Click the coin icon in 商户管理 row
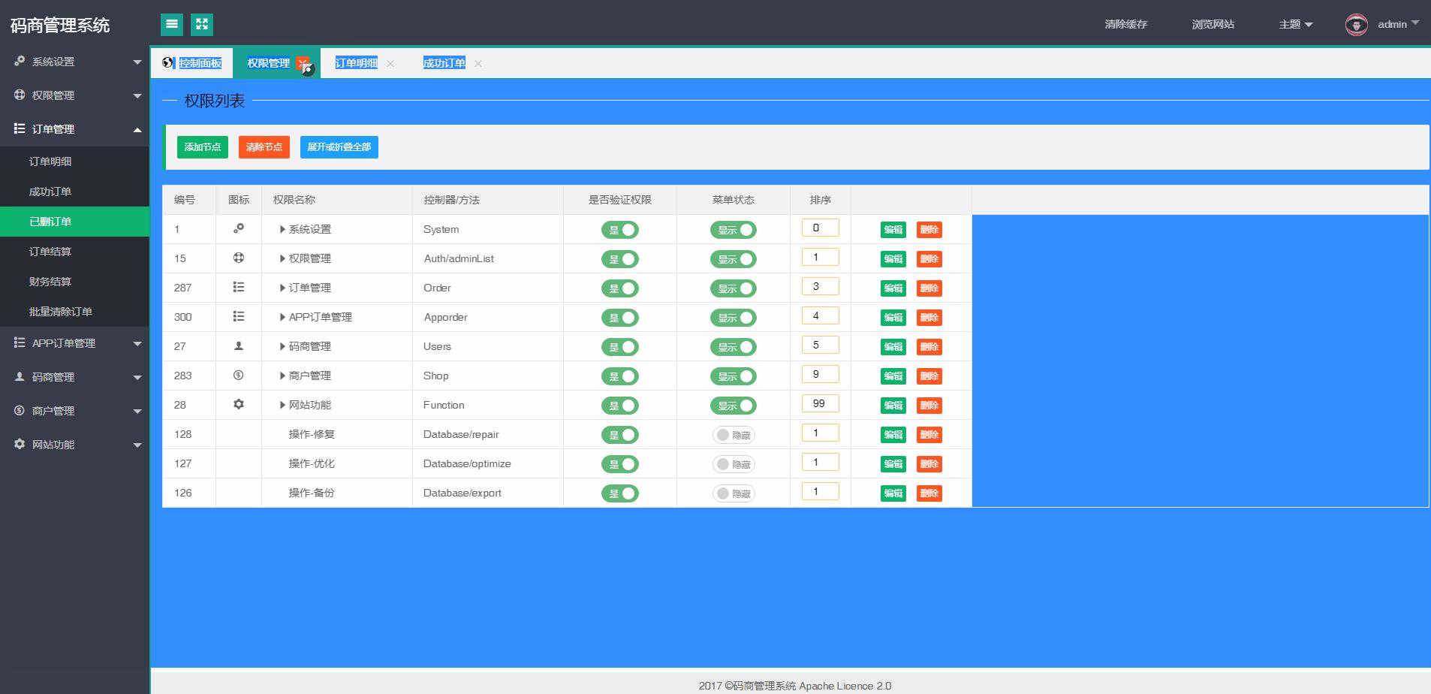This screenshot has height=694, width=1431. [239, 375]
